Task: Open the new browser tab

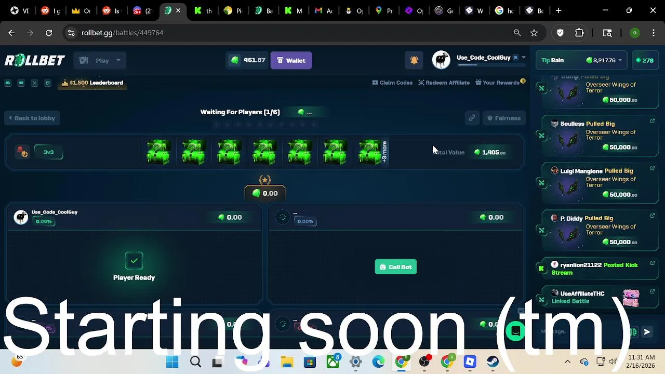Action: (x=558, y=10)
